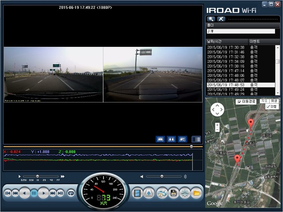Toggle the repeat loop button
Image resolution: width=283 pixels, height=212 pixels.
(71, 193)
